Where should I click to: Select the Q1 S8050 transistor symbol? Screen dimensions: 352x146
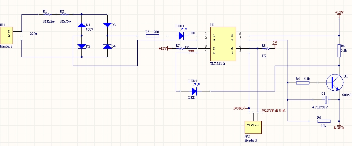(335, 83)
